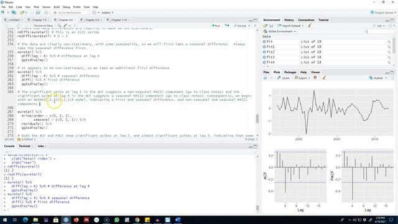
Task: Open the Addins dropdown
Action: (108, 12)
